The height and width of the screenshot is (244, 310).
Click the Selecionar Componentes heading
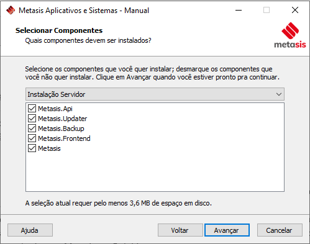coord(59,30)
